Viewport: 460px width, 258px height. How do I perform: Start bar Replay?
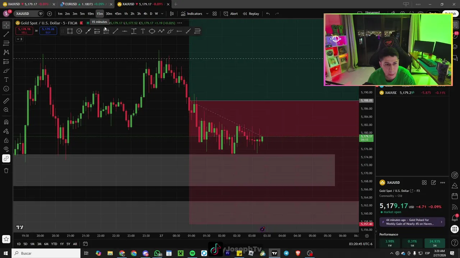point(250,14)
